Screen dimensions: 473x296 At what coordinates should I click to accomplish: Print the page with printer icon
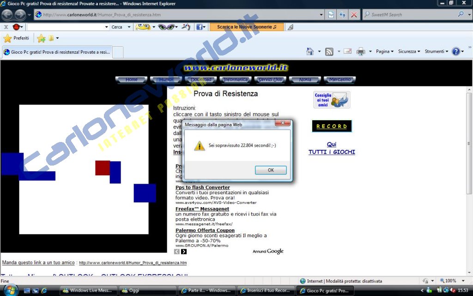(x=361, y=52)
